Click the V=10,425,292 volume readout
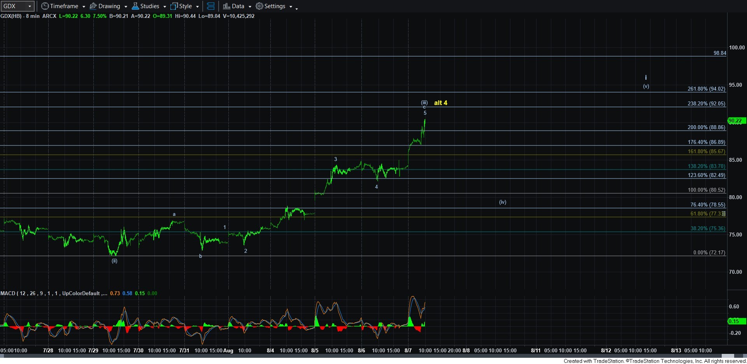This screenshot has width=747, height=364. pos(238,16)
